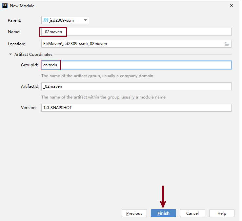Click the Cancel button
The width and height of the screenshot is (242, 221).
(x=192, y=213)
